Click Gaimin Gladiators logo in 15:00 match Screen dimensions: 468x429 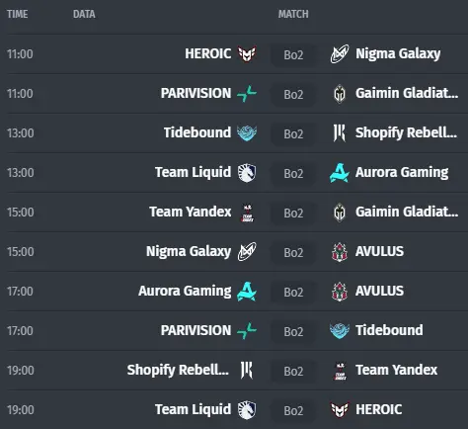pos(340,213)
